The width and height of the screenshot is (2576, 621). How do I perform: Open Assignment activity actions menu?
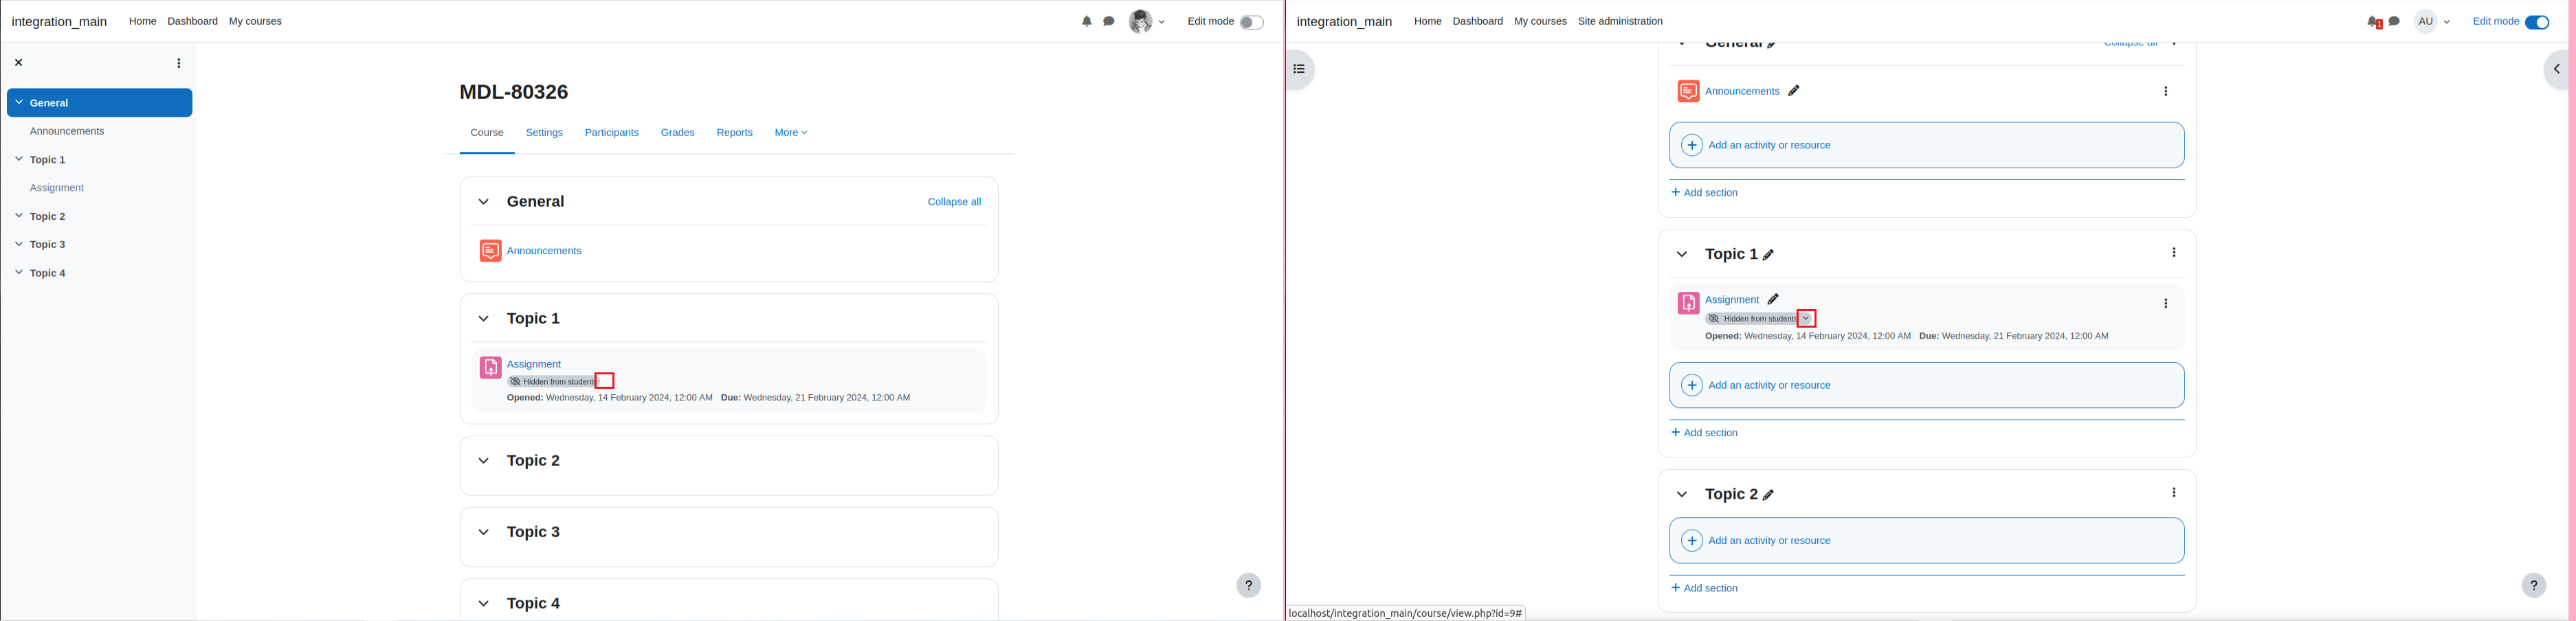(x=2166, y=304)
